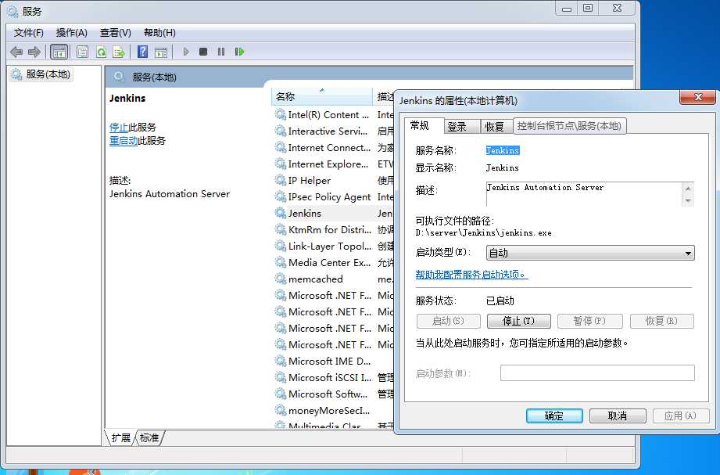Click the 取消 button
This screenshot has height=475, width=720.
pos(618,416)
